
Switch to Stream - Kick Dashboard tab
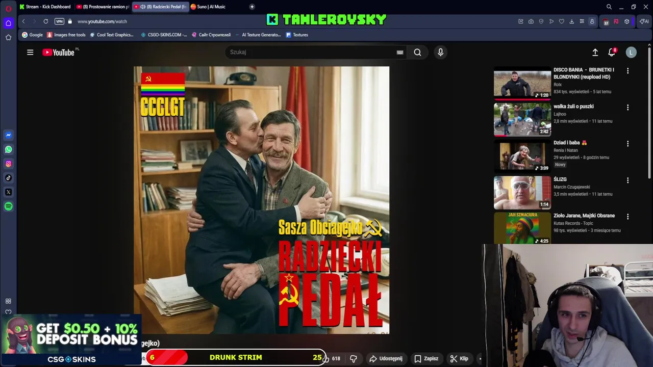[x=45, y=7]
